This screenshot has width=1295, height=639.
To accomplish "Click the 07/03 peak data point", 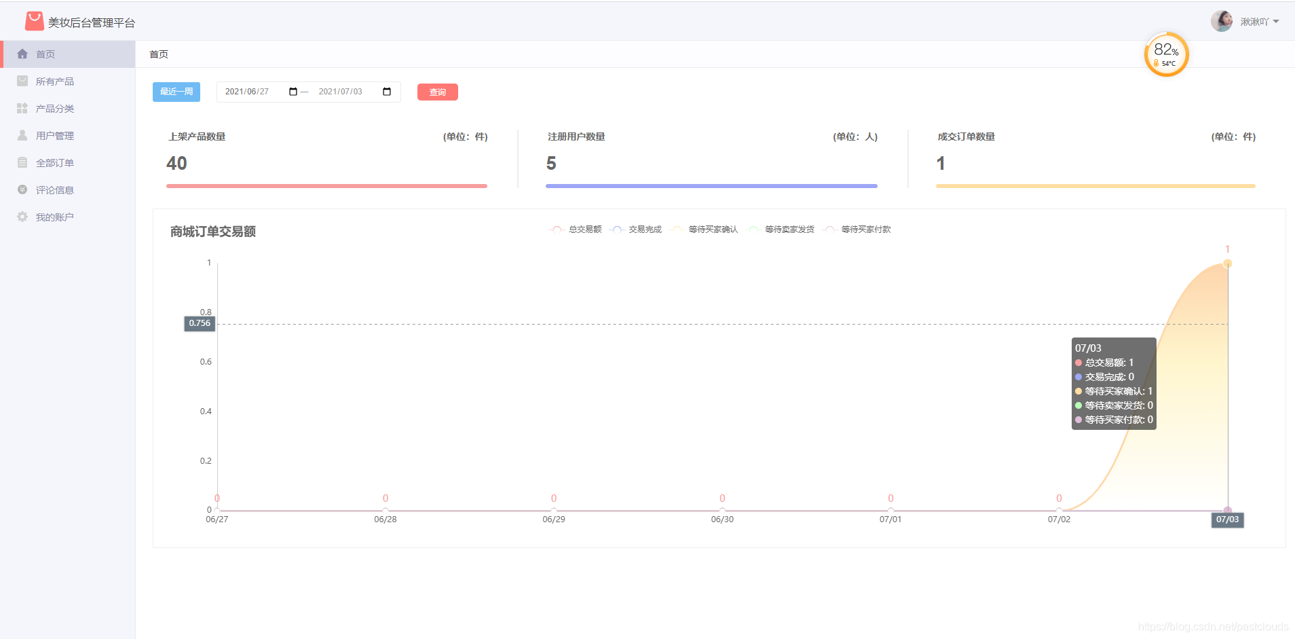I will 1227,263.
